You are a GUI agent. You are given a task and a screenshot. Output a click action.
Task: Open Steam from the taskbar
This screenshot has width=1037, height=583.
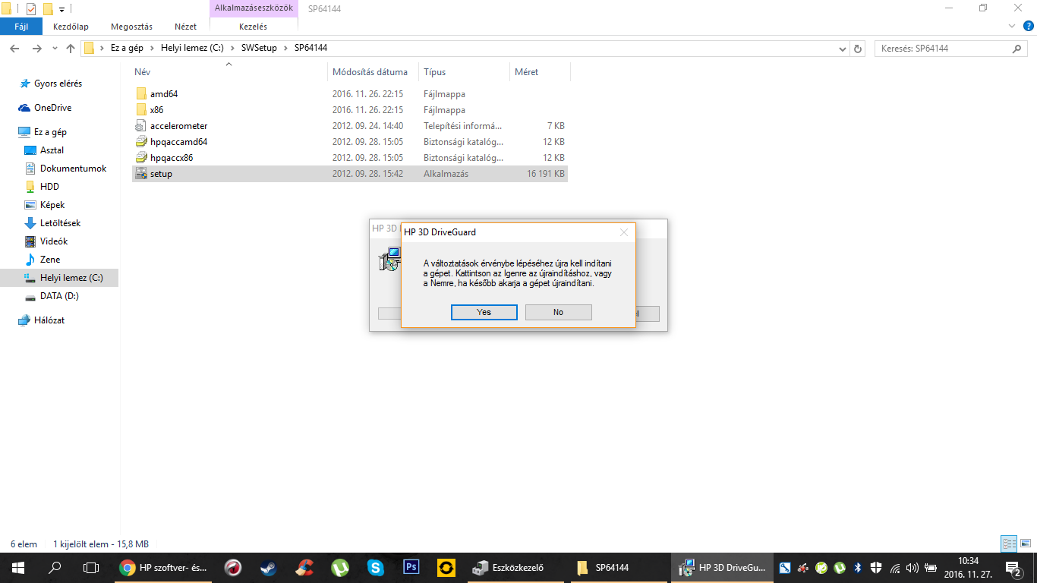click(x=269, y=568)
